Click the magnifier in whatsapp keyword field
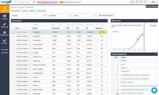This screenshot has height=95, width=159. pyautogui.click(x=45, y=16)
